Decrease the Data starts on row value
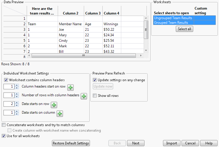The image size is (219, 147). [x=17, y=105]
